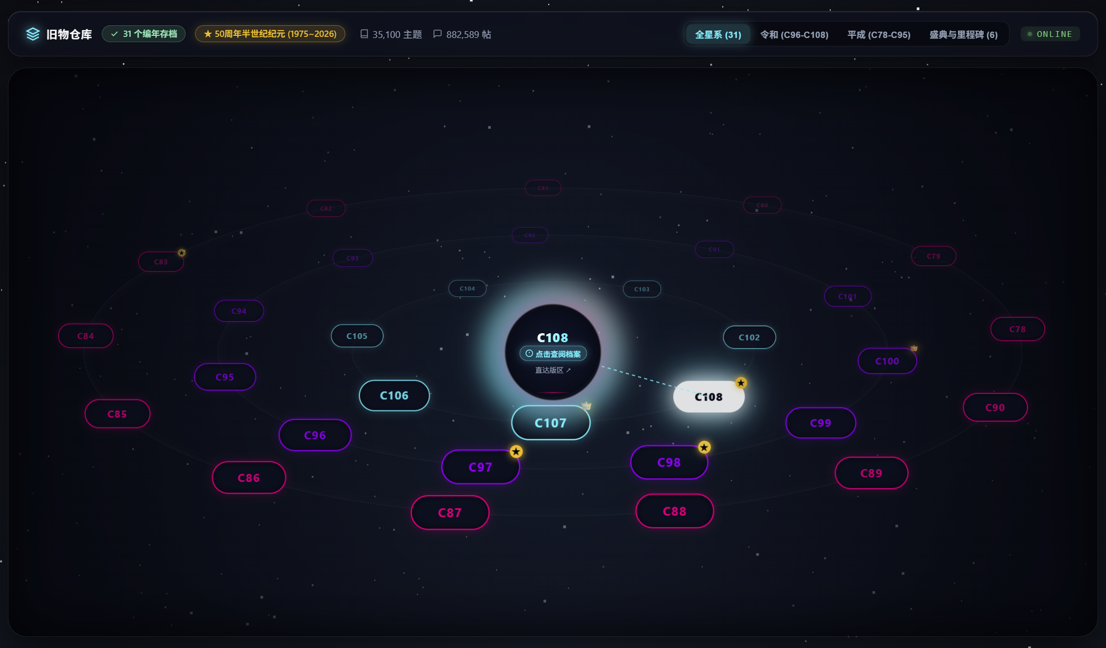1106x648 pixels.
Task: Click the green ONLINE status indicator
Action: click(x=1050, y=34)
